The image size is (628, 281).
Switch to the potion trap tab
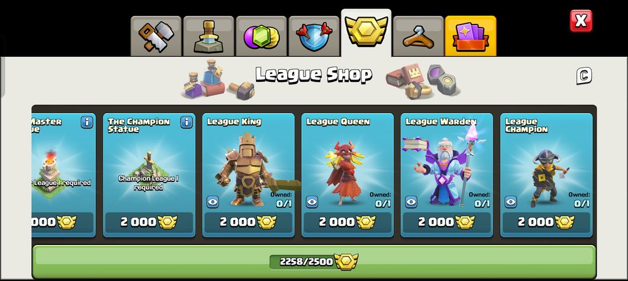pyautogui.click(x=209, y=37)
